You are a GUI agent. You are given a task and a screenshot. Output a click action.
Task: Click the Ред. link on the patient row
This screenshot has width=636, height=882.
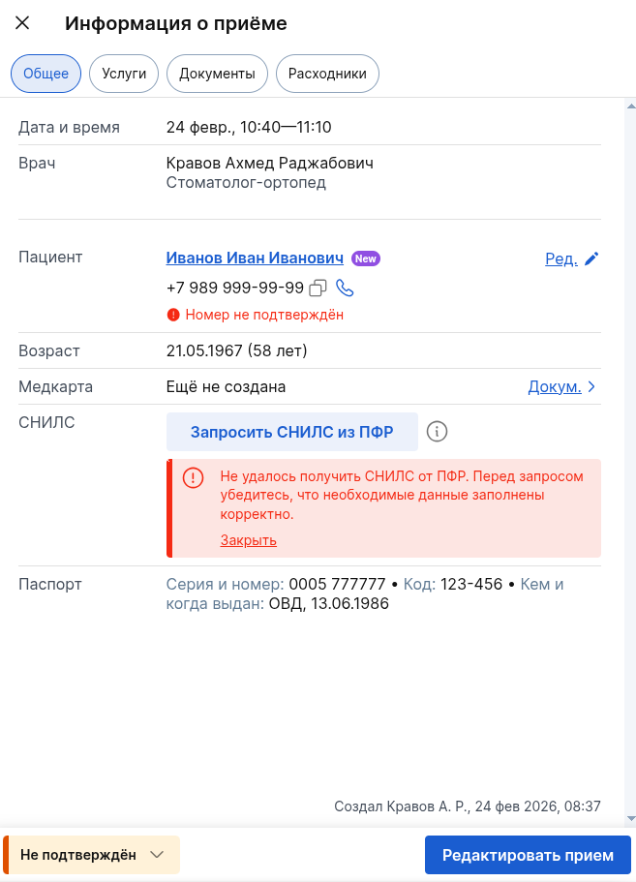[x=559, y=259]
